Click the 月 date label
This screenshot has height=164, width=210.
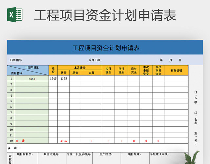[171, 60]
